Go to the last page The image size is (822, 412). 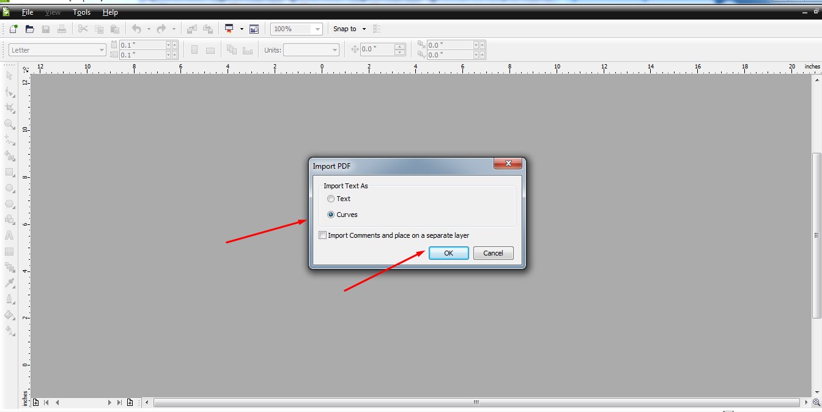click(x=119, y=402)
